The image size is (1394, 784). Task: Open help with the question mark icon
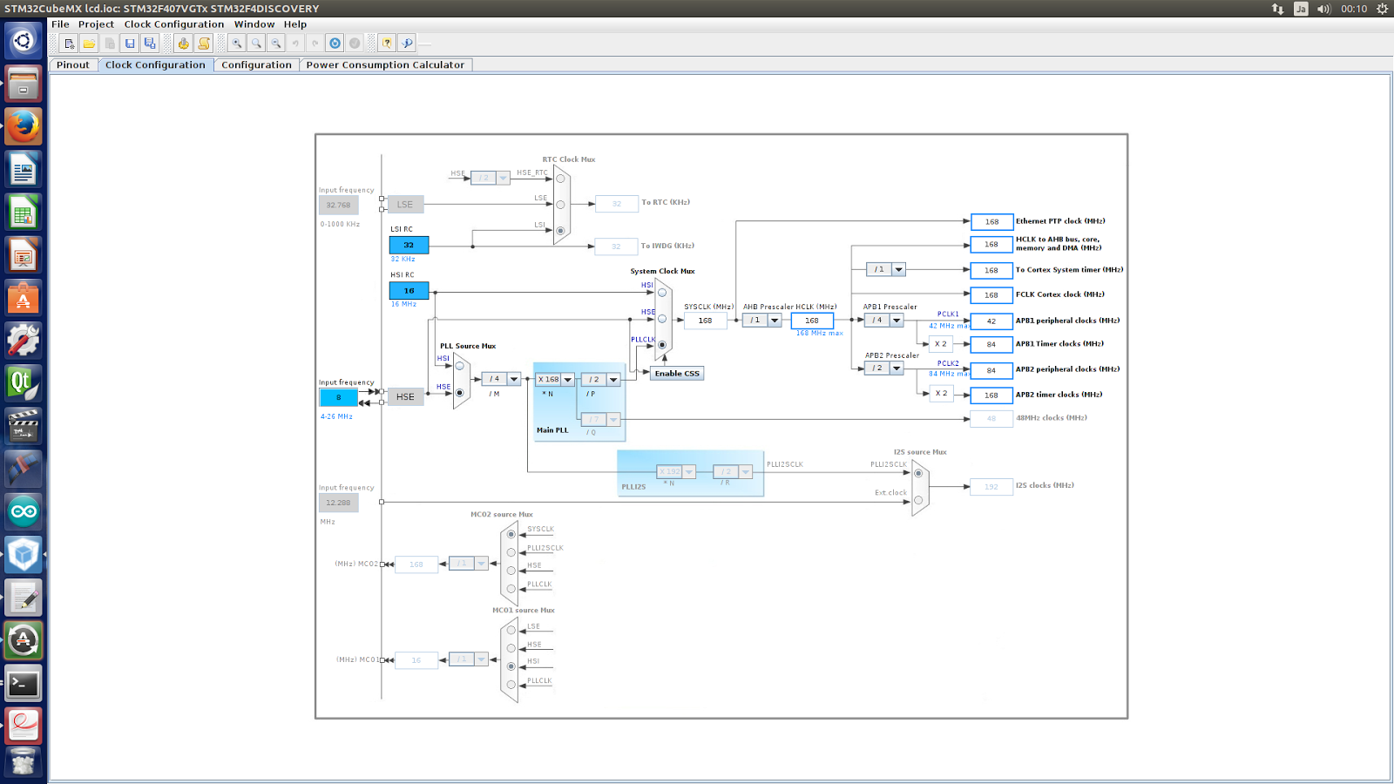click(387, 44)
